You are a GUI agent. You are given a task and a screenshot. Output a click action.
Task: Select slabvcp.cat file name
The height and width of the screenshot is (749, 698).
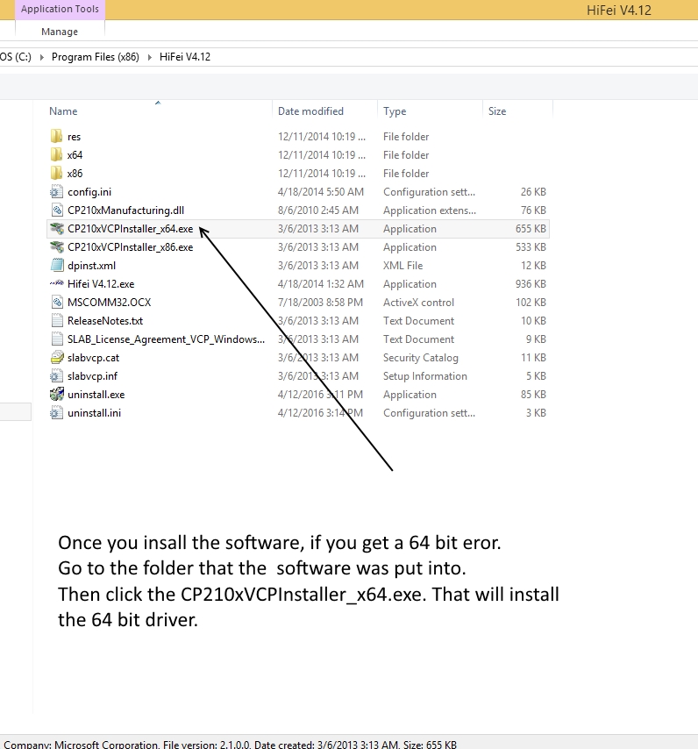pyautogui.click(x=94, y=358)
